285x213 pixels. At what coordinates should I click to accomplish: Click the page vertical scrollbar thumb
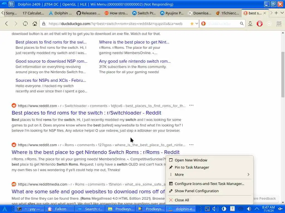[x=283, y=74]
